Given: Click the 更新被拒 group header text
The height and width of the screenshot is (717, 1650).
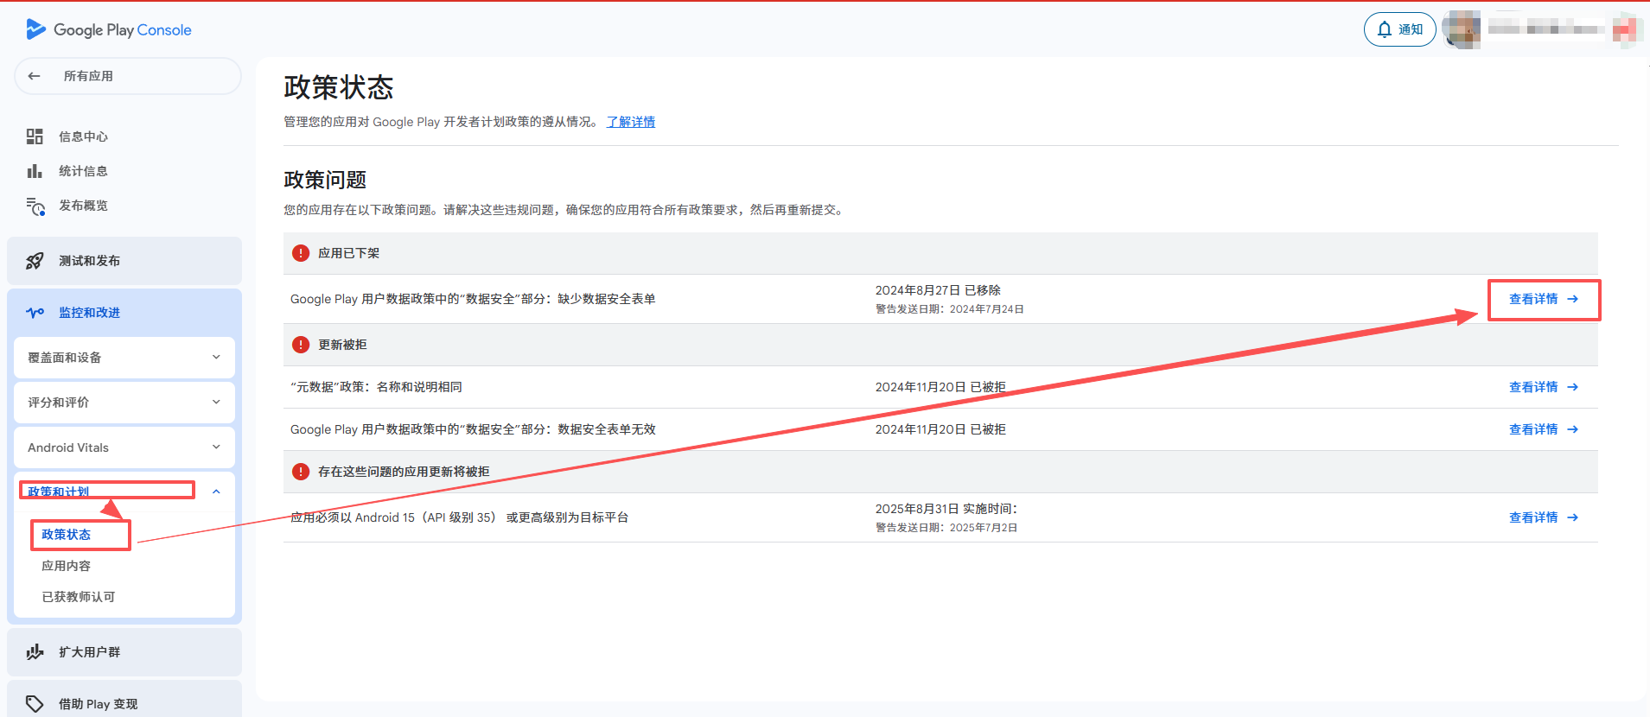Looking at the screenshot, I should coord(342,345).
